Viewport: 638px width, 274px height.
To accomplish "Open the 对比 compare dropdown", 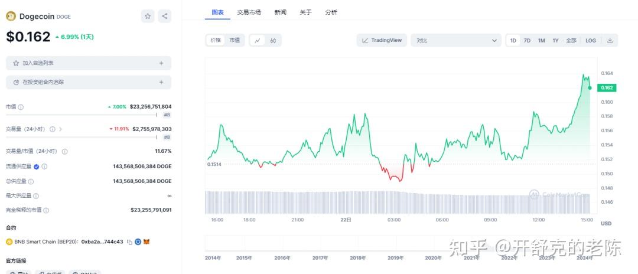I will [x=456, y=40].
